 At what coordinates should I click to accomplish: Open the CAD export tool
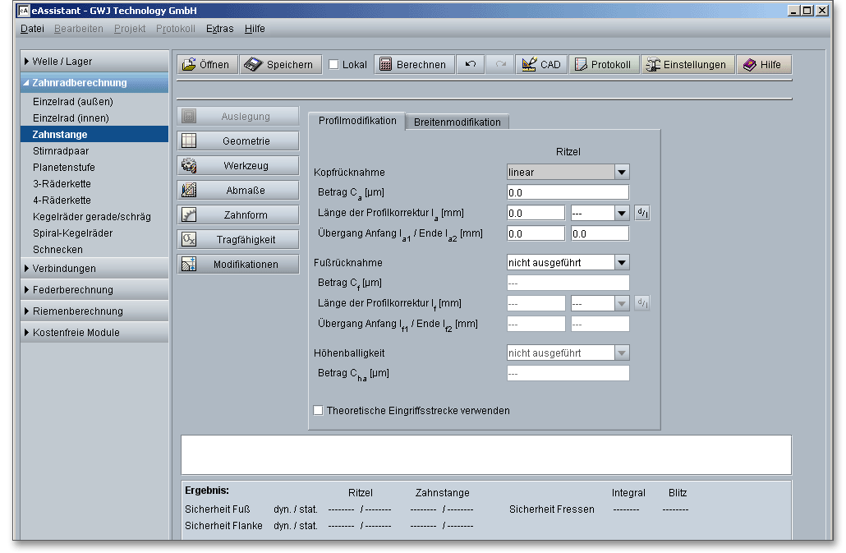pos(541,65)
